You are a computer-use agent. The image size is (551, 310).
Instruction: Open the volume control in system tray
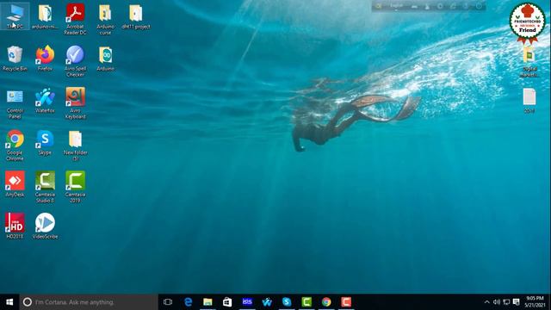point(497,302)
